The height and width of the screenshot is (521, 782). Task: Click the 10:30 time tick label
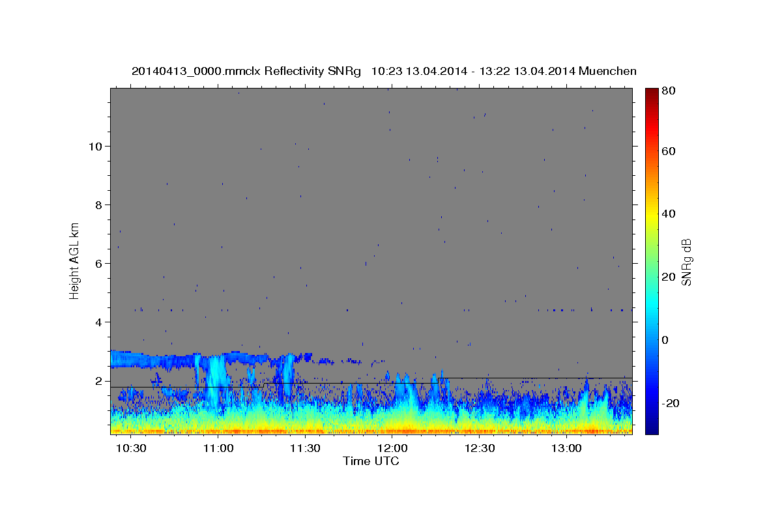132,449
